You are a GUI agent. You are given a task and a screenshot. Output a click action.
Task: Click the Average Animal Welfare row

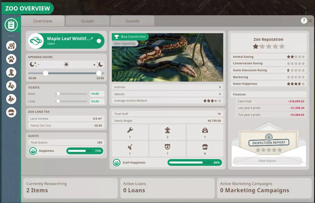(167, 101)
